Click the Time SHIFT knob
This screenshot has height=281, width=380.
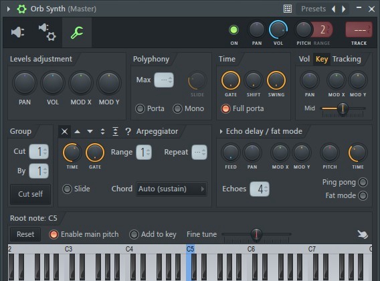pos(254,80)
